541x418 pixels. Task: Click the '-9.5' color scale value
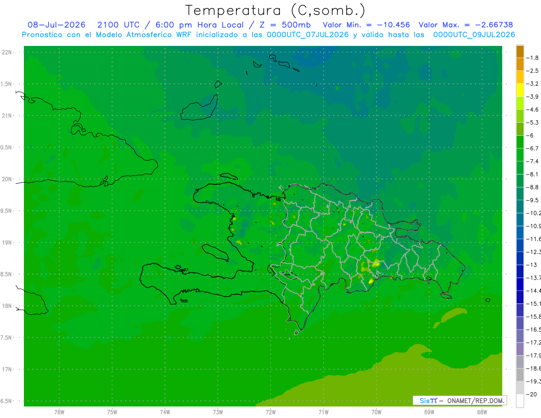(x=532, y=200)
